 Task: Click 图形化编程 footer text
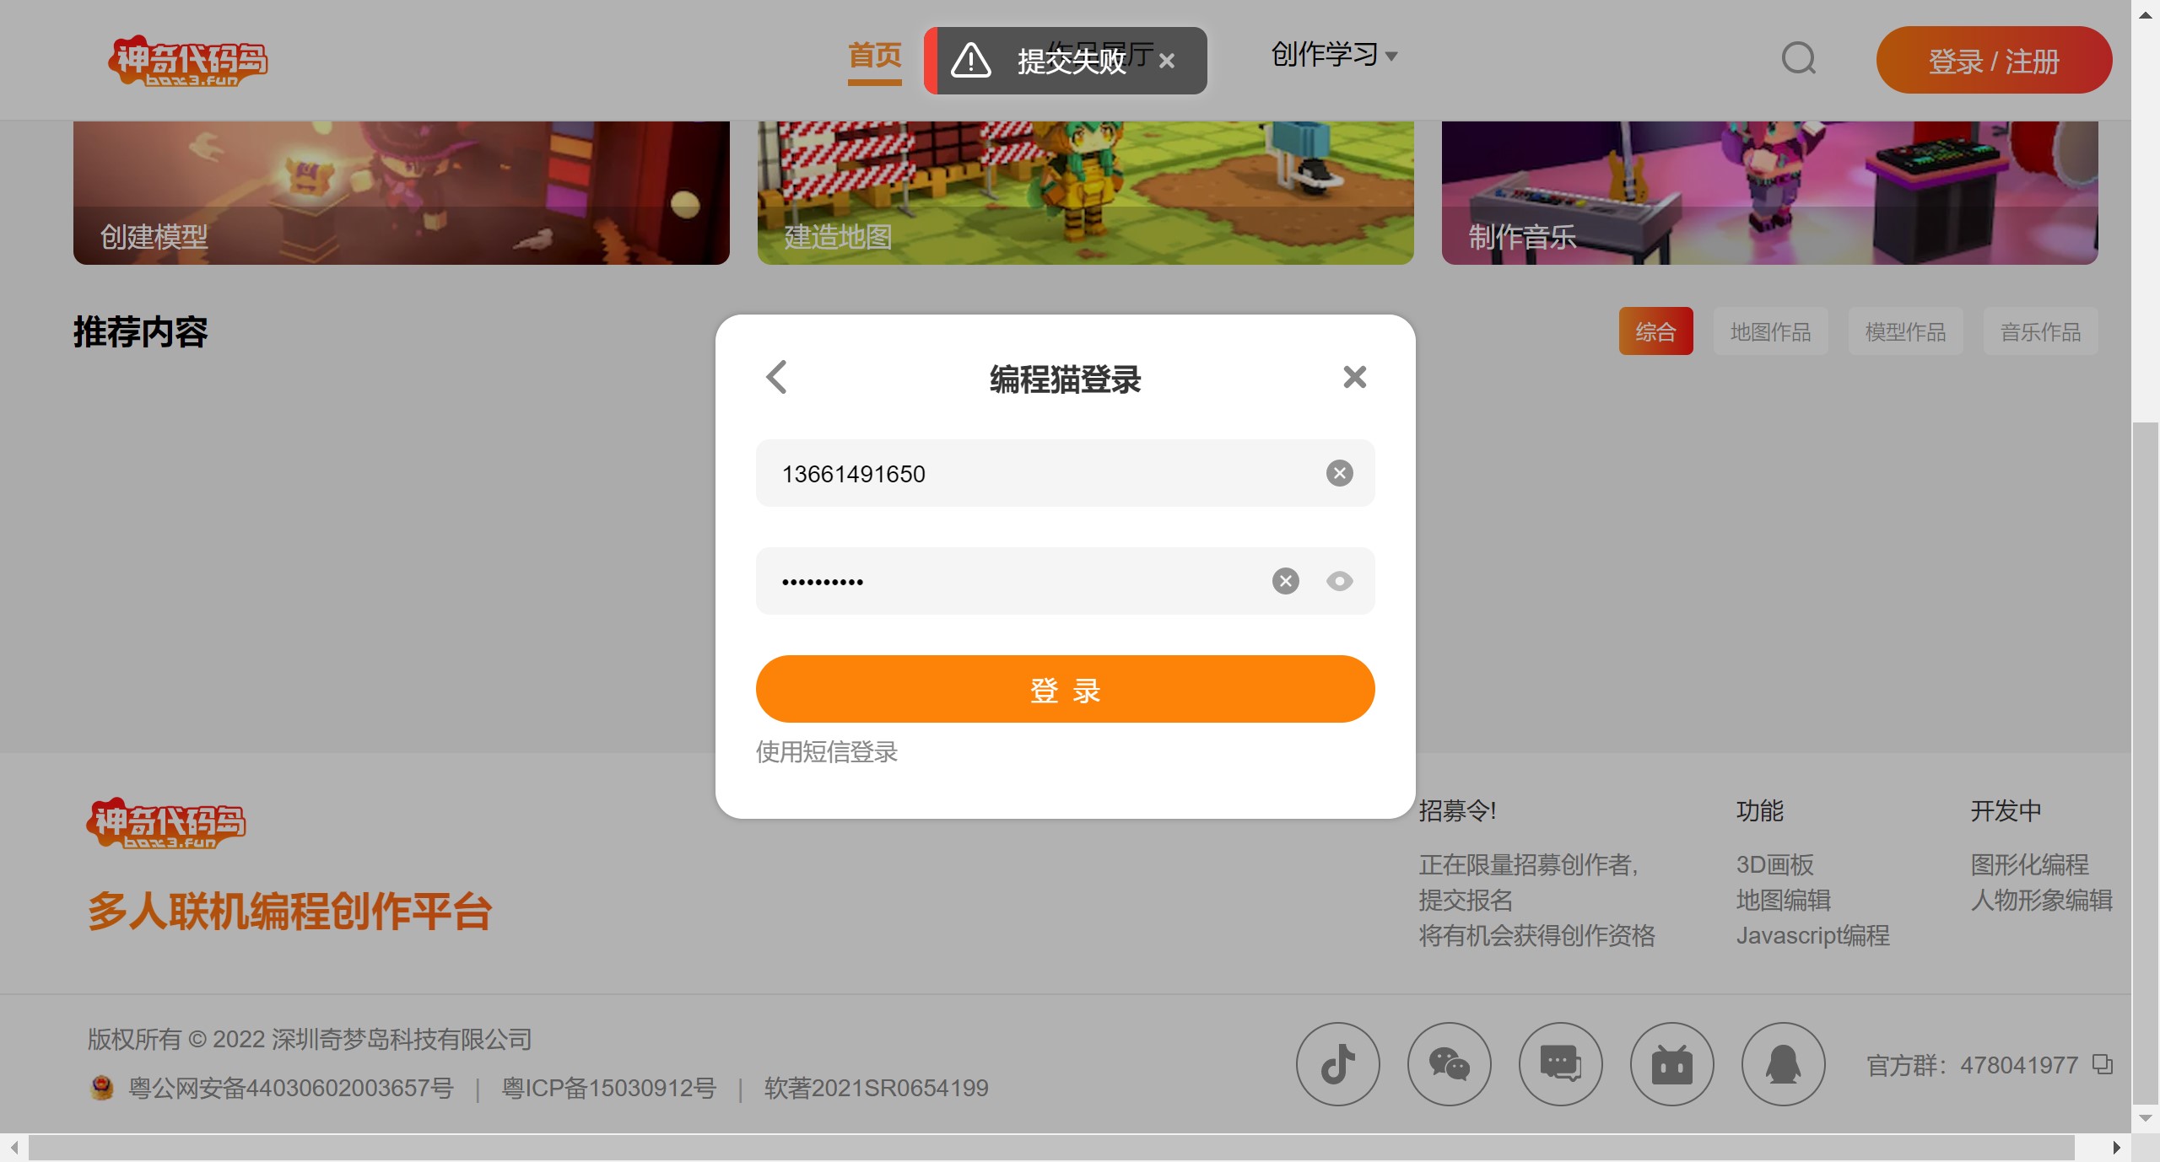coord(2029,864)
